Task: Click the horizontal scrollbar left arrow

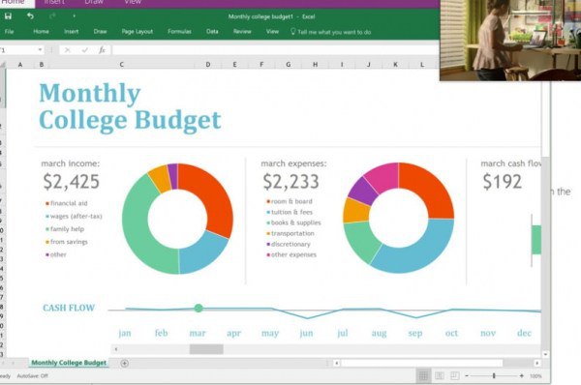Action: point(336,363)
